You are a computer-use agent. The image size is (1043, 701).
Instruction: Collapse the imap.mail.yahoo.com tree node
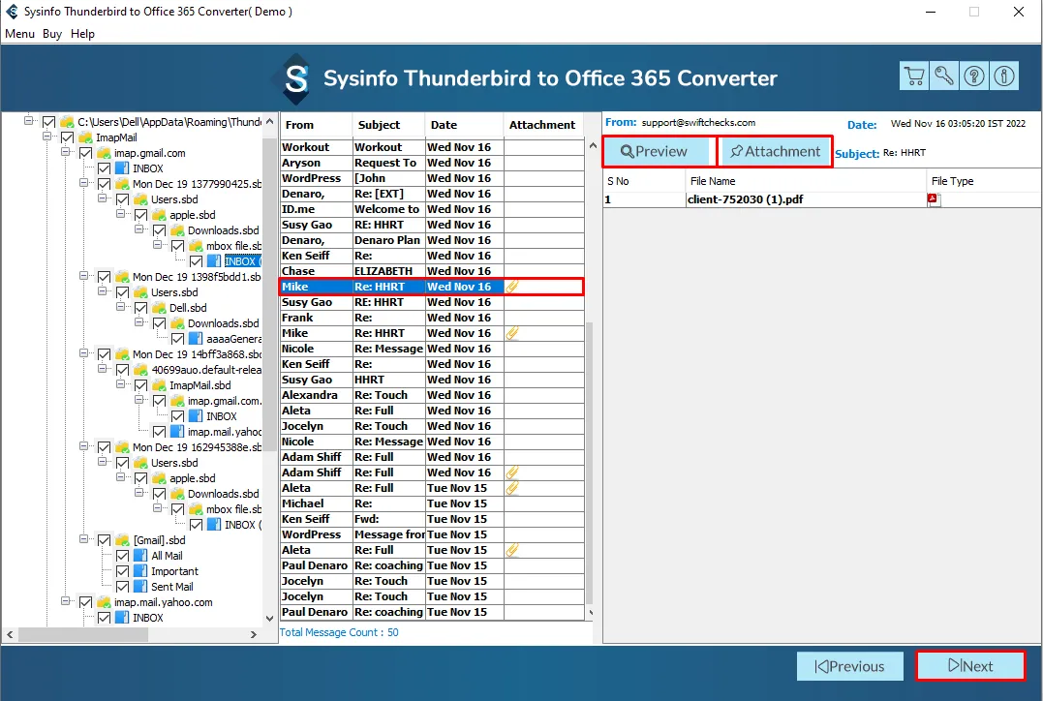[66, 602]
